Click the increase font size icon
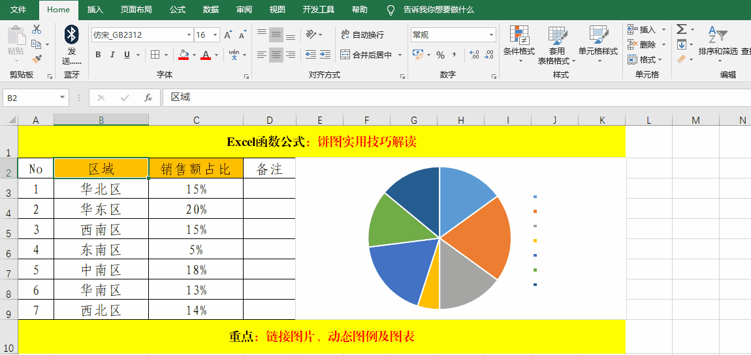This screenshot has width=751, height=355. click(228, 35)
